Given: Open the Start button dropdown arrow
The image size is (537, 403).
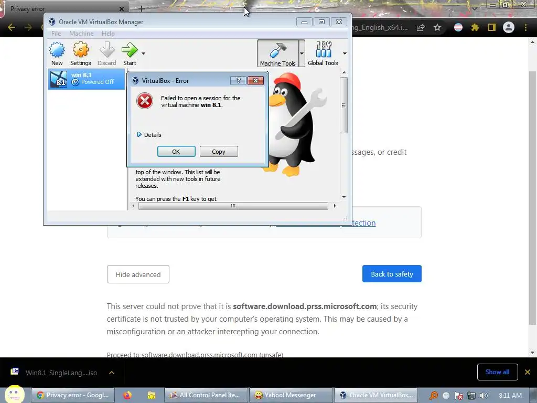Looking at the screenshot, I should pos(143,54).
